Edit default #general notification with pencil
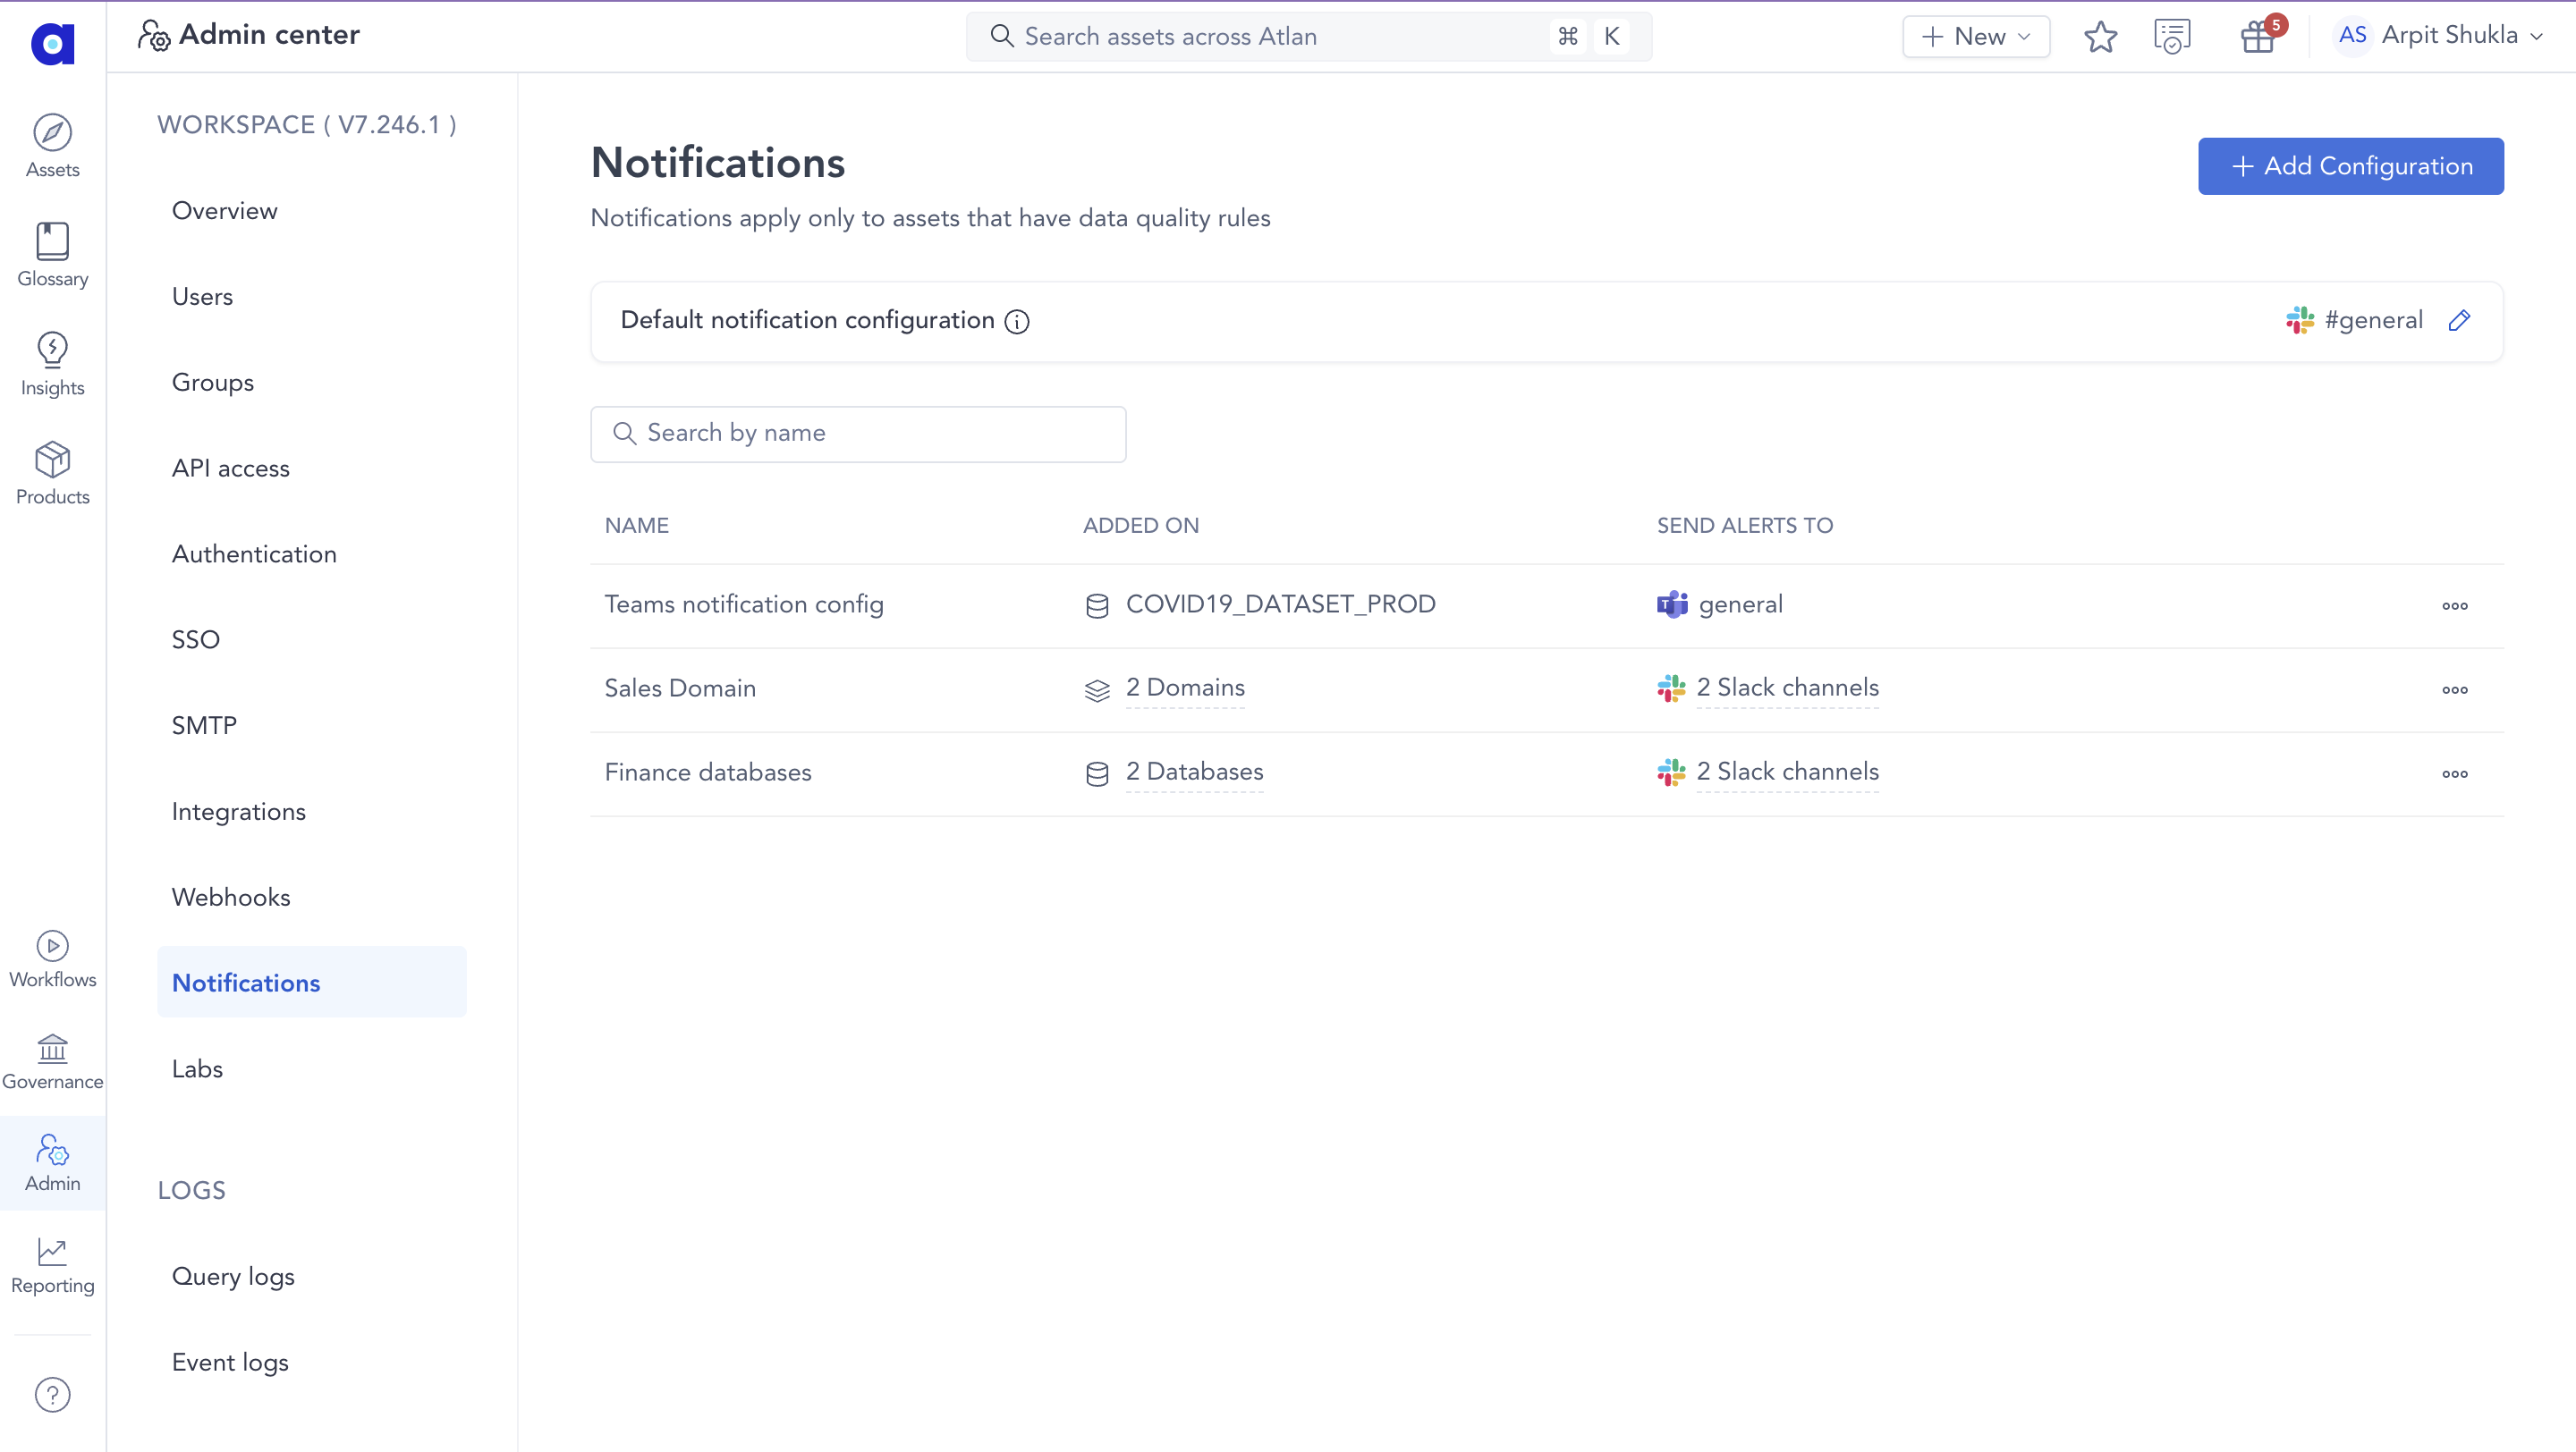Image resolution: width=2576 pixels, height=1452 pixels. tap(2459, 320)
